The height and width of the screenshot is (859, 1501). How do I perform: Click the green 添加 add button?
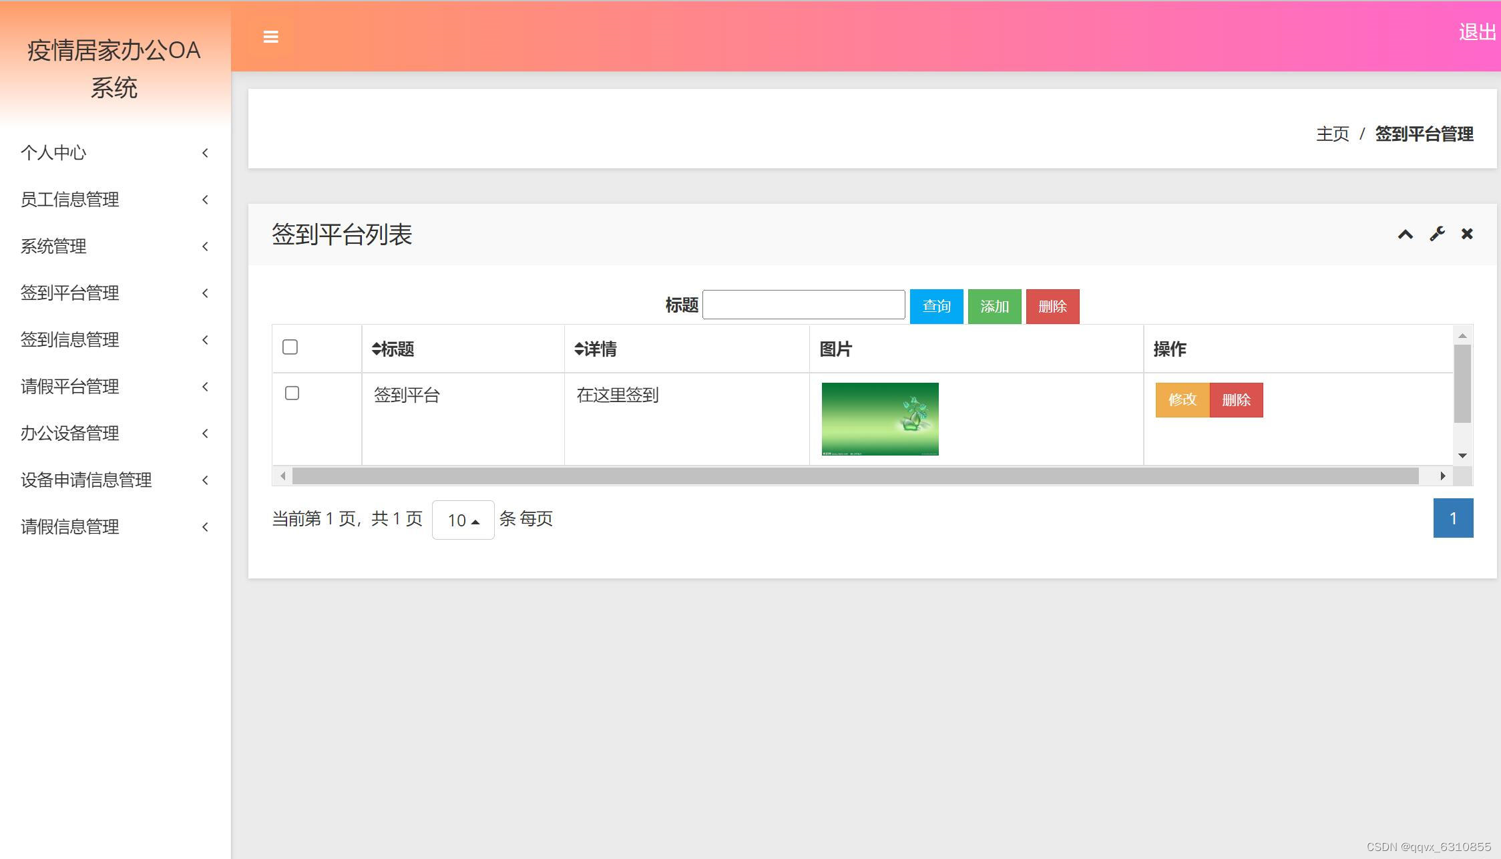tap(994, 306)
